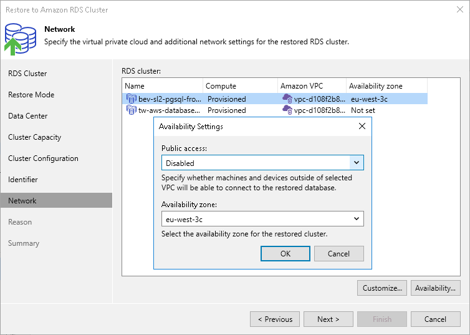Click the Next > button
Screen dimensions: 470x335
(328, 319)
